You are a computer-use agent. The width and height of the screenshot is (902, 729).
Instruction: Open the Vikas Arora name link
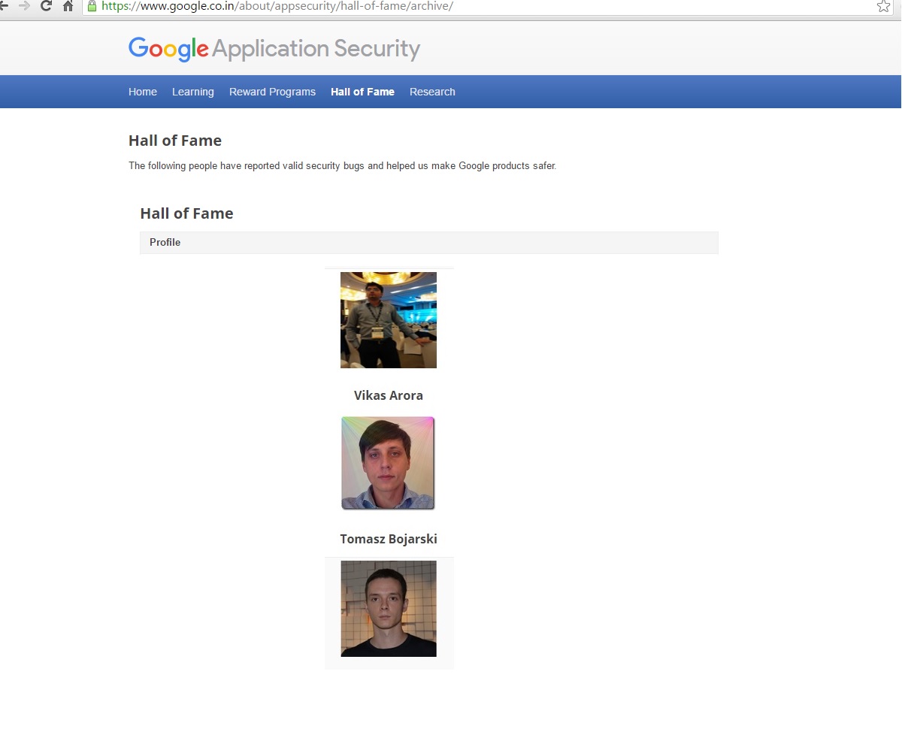[389, 395]
